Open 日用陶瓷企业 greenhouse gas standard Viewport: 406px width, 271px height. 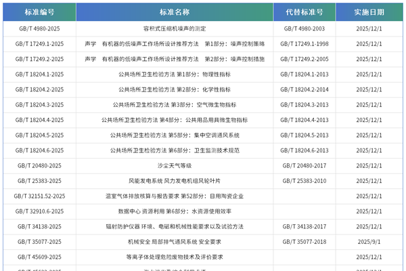175,196
